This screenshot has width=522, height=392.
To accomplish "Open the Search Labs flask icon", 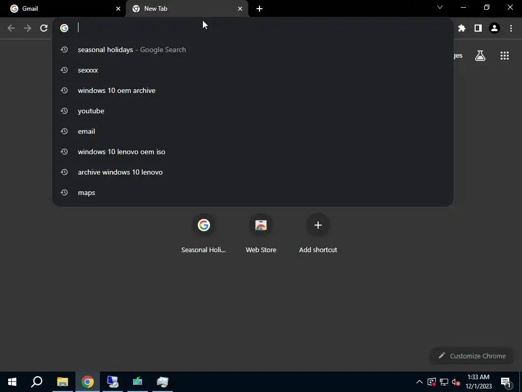I will click(480, 56).
